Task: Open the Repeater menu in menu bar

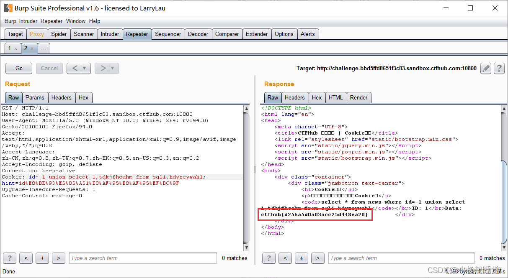Action: 52,21
